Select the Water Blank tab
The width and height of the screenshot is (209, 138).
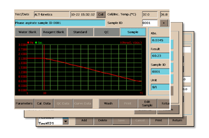[27, 32]
